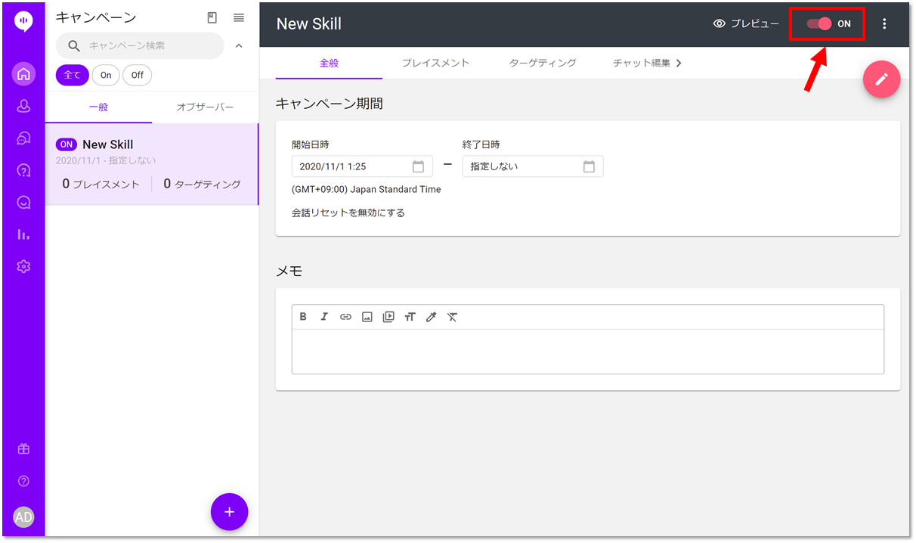Change text size in memo editor

click(x=410, y=317)
